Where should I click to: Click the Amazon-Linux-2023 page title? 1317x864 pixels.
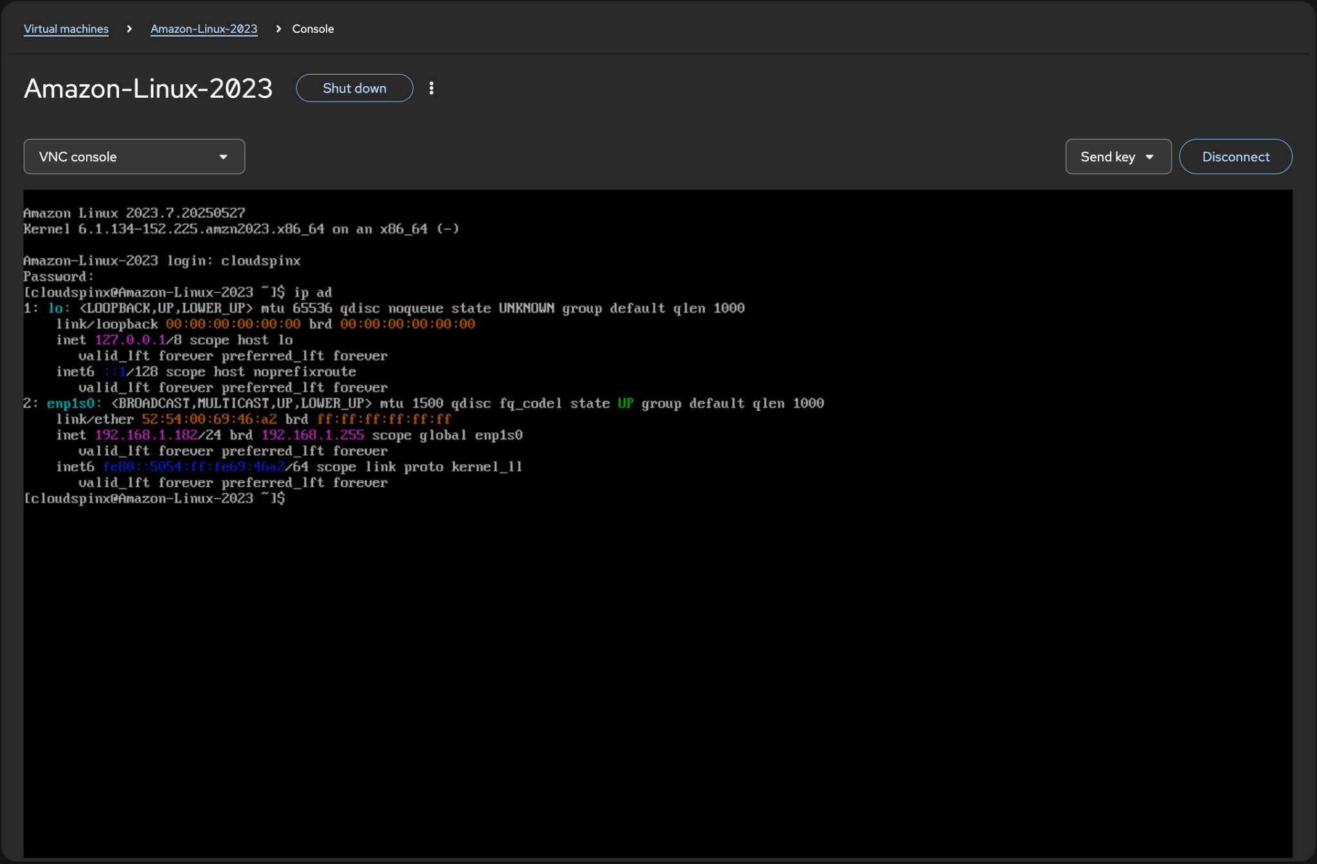coord(147,88)
